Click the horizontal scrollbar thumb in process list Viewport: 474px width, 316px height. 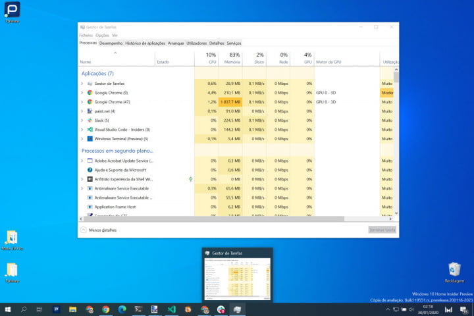[214, 219]
